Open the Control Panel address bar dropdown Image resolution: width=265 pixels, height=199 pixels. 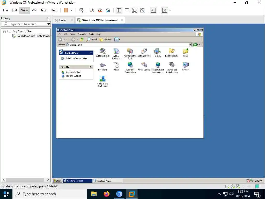(x=190, y=45)
